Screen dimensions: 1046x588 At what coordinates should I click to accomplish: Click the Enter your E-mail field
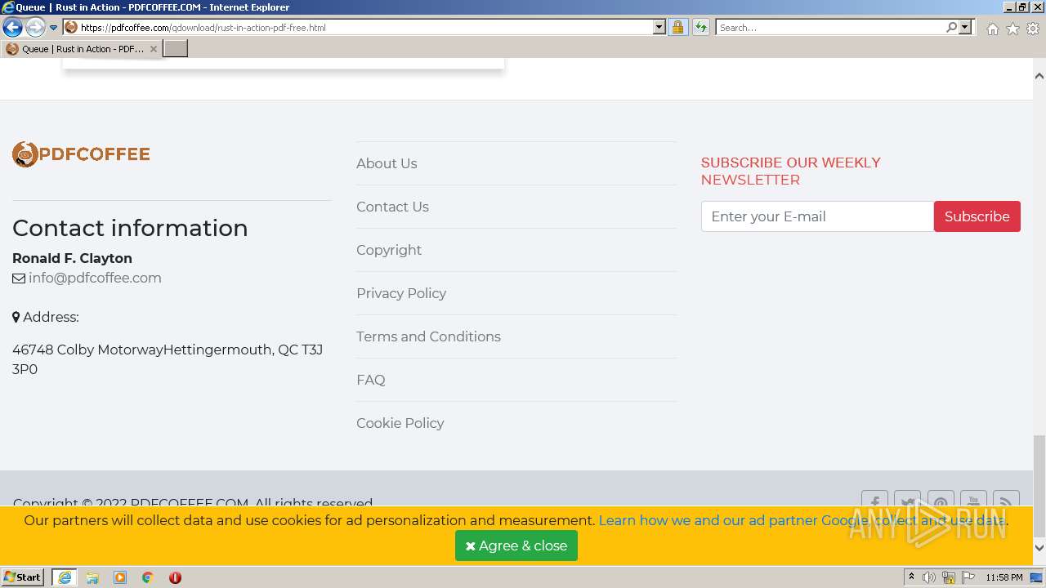coord(817,216)
